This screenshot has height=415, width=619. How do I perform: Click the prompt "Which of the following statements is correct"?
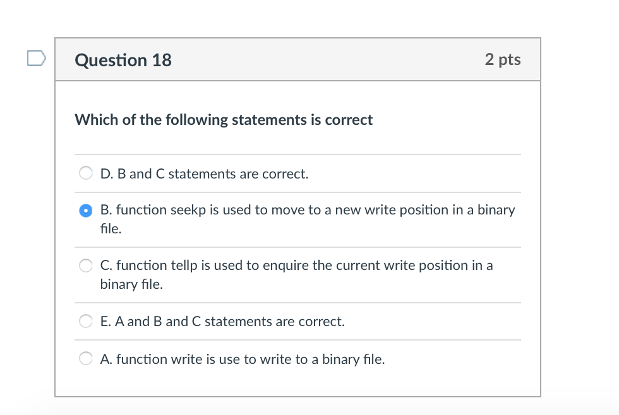(x=224, y=120)
